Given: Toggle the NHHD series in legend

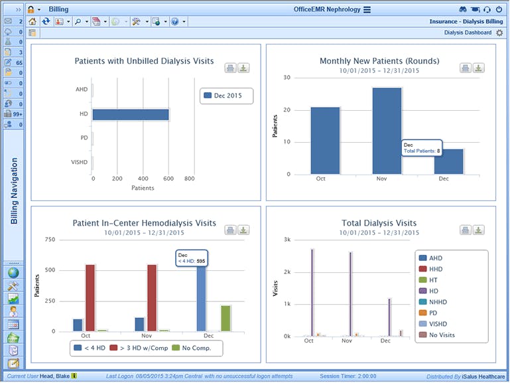Looking at the screenshot, I should (x=433, y=302).
